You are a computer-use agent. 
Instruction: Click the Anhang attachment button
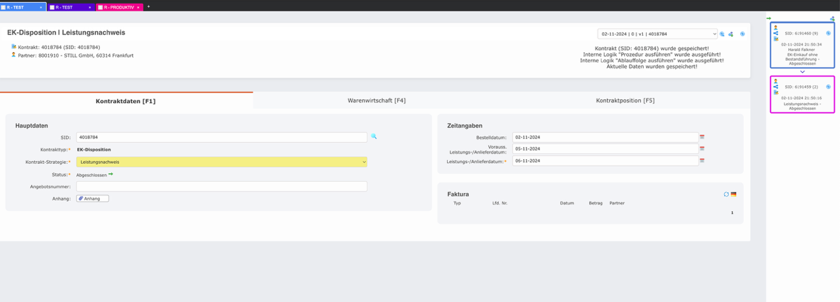[x=93, y=198]
